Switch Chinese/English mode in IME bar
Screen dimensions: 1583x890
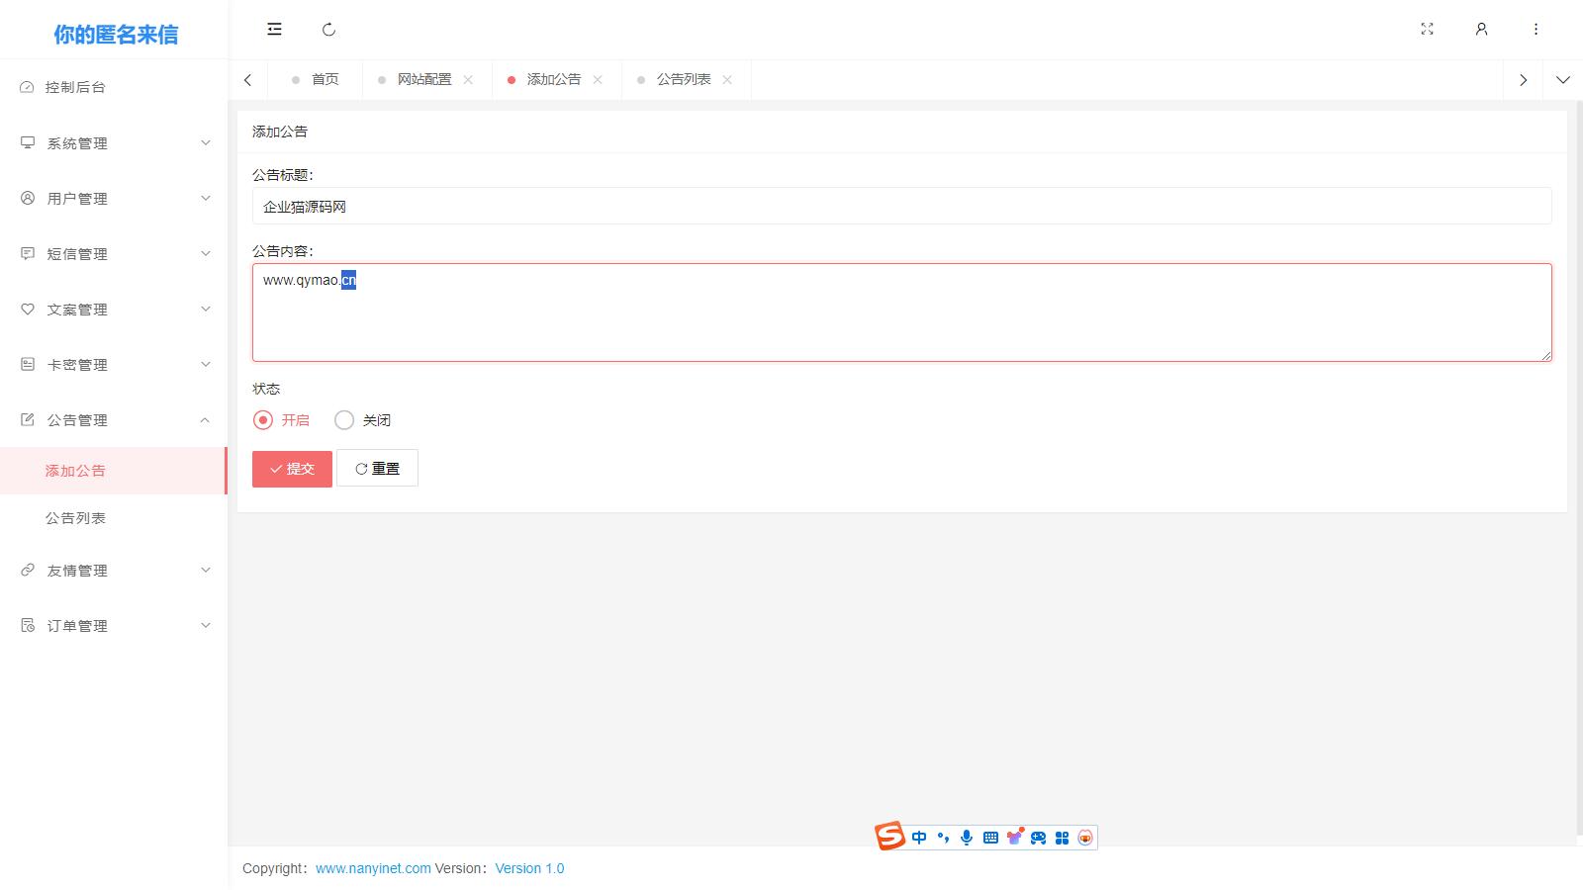(919, 838)
